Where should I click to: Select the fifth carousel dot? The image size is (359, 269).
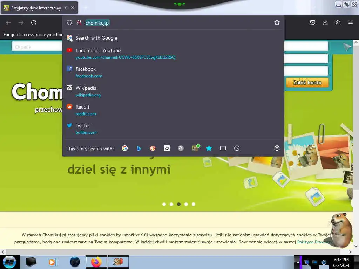[194, 204]
